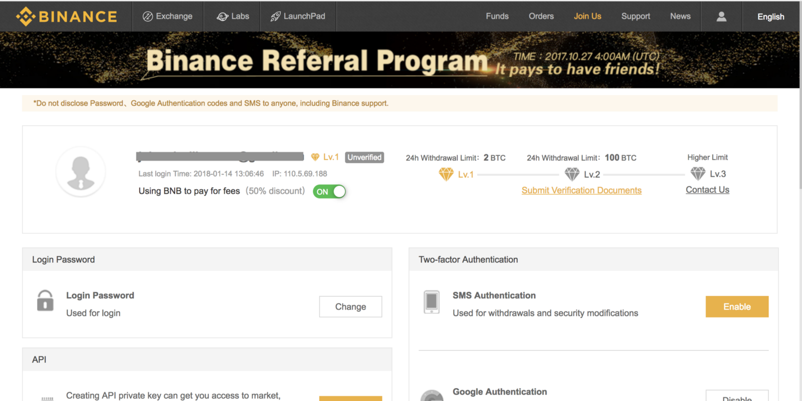Image resolution: width=802 pixels, height=401 pixels.
Task: Click the Lv.2 diamond icon
Action: pyautogui.click(x=572, y=174)
